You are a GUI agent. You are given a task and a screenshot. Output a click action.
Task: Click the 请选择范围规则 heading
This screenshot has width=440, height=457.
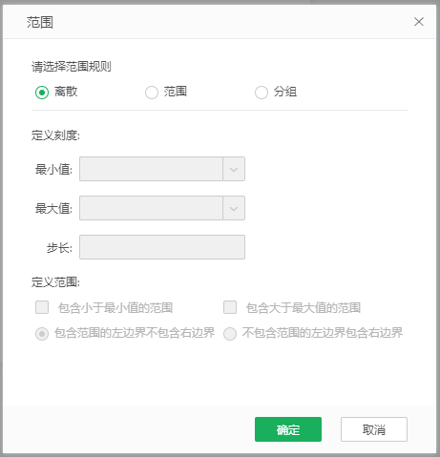pos(72,67)
